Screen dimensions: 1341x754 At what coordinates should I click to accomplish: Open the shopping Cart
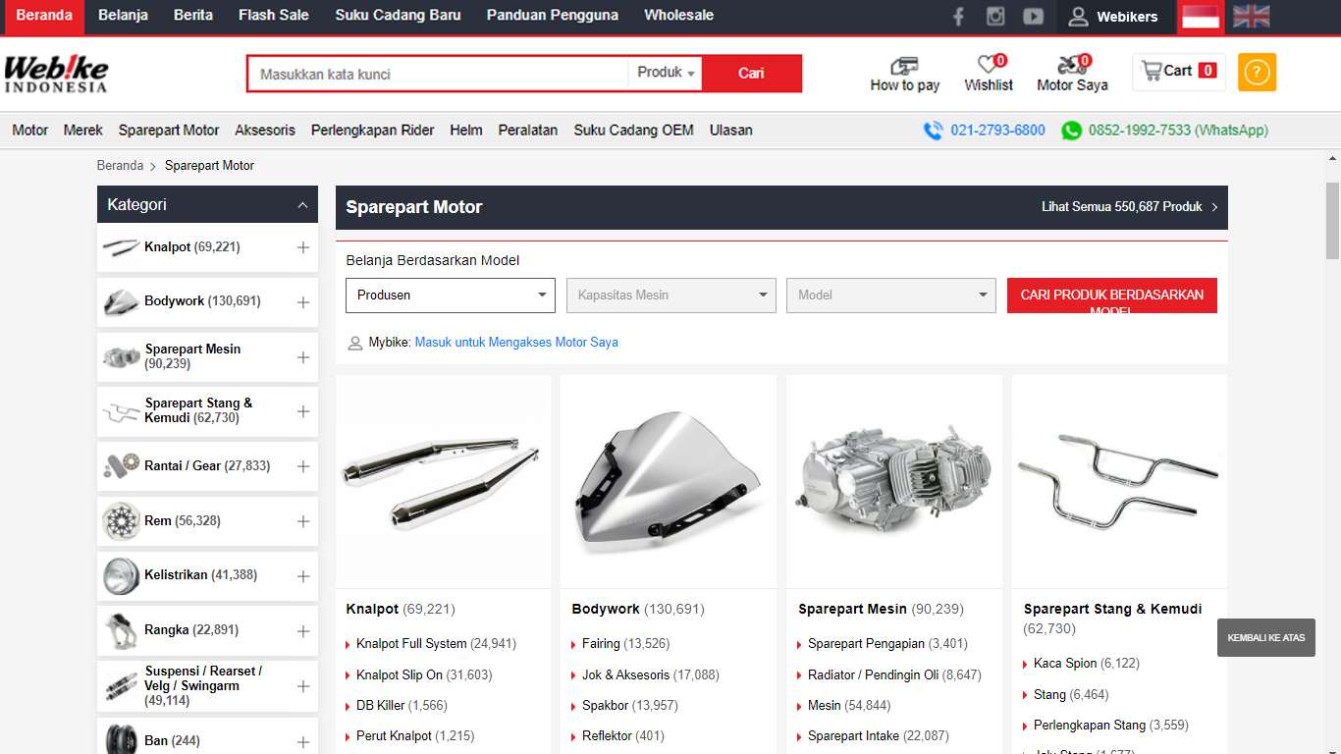click(x=1179, y=71)
